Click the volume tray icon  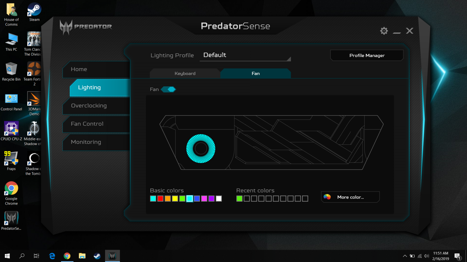pyautogui.click(x=427, y=256)
